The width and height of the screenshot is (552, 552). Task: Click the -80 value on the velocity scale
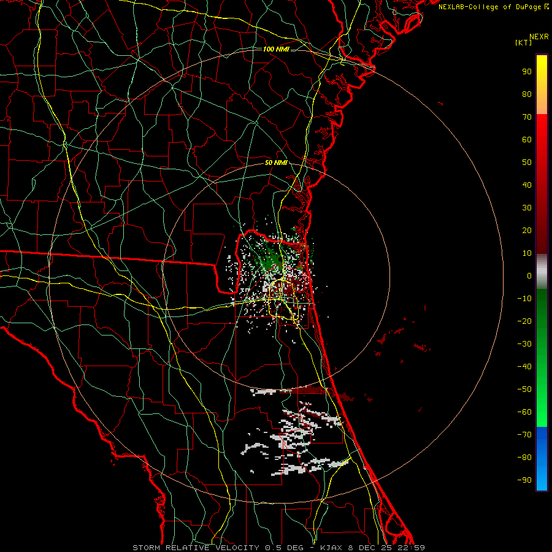[524, 458]
